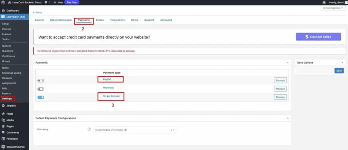348x150 pixels.
Task: Click the WooCommerce icon in sidebar
Action: click(x=3, y=147)
